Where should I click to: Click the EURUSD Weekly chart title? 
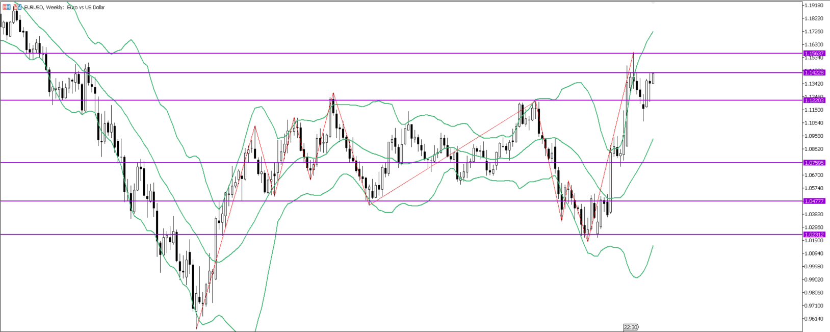(x=64, y=8)
